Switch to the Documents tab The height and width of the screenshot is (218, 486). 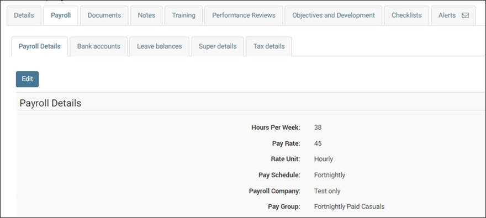(x=104, y=15)
